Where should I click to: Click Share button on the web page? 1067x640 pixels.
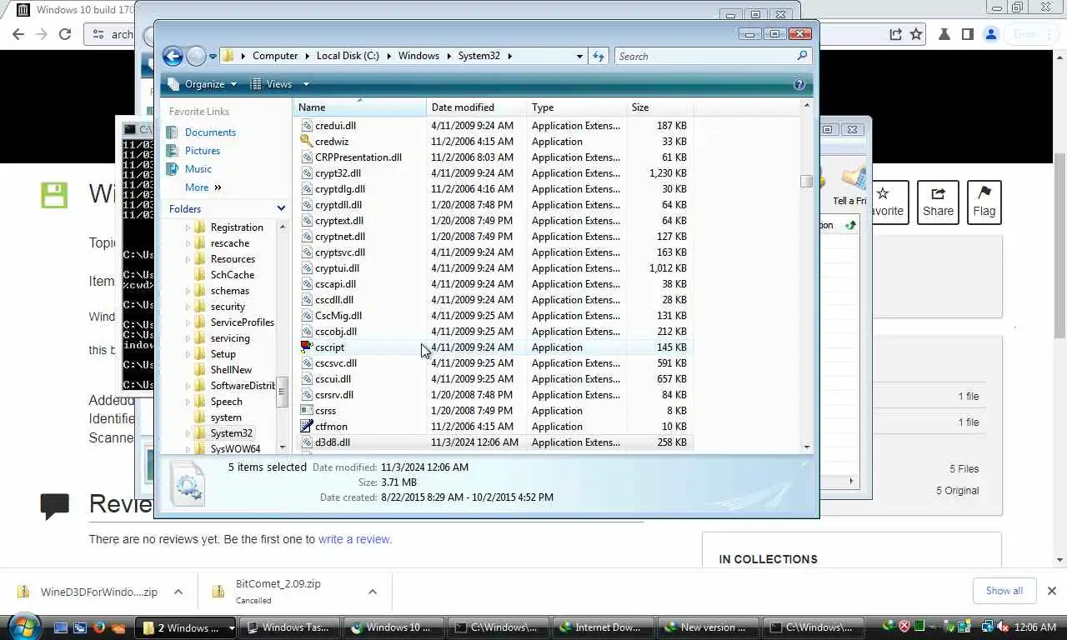pyautogui.click(x=938, y=202)
